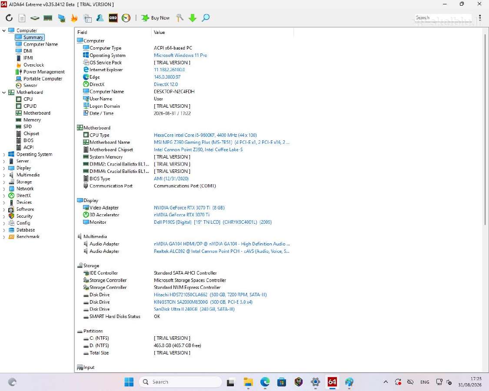This screenshot has width=489, height=391.
Task: Expand the Operating System tree node
Action: click(4, 154)
